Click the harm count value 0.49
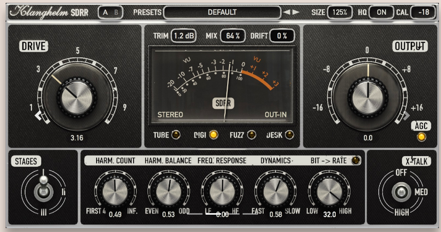The height and width of the screenshot is (232, 441). coord(115,214)
